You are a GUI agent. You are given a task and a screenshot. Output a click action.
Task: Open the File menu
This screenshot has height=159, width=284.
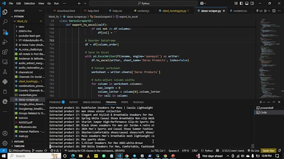tap(11, 3)
